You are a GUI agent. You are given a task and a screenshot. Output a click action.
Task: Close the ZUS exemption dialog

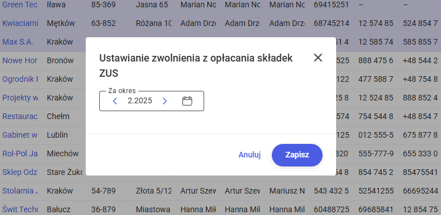coord(318,58)
